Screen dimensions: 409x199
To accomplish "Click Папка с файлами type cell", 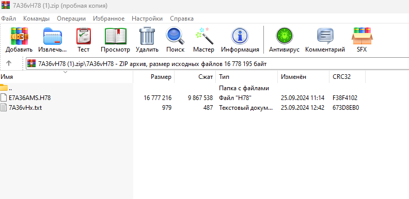I will pyautogui.click(x=244, y=88).
